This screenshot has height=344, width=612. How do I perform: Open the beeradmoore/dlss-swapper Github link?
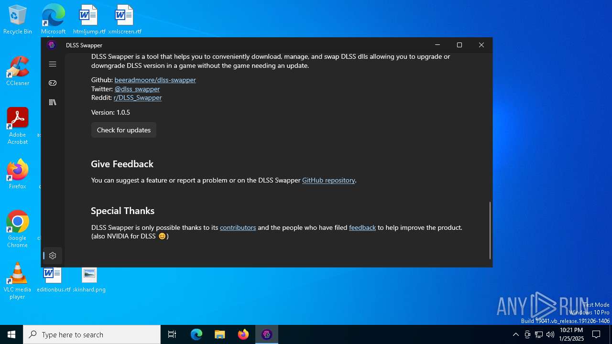[155, 80]
